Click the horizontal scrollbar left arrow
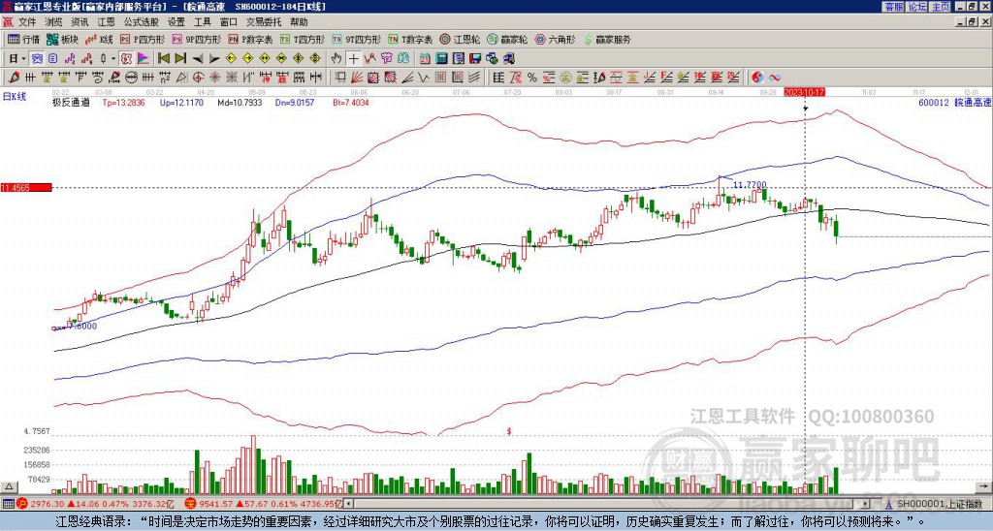The height and width of the screenshot is (531, 993). coord(348,504)
